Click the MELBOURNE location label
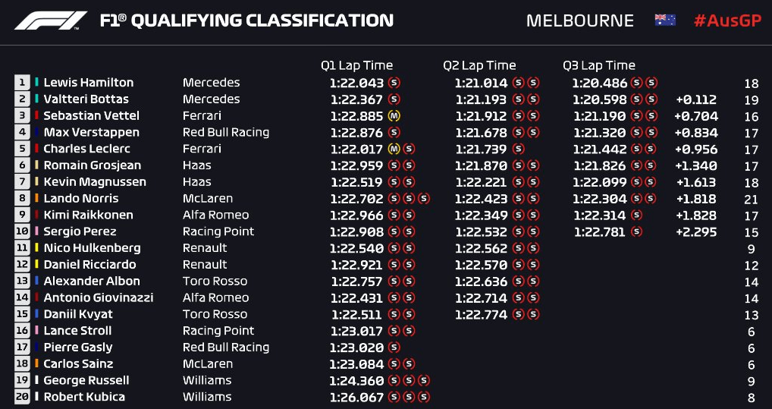Image resolution: width=772 pixels, height=409 pixels. click(x=580, y=20)
